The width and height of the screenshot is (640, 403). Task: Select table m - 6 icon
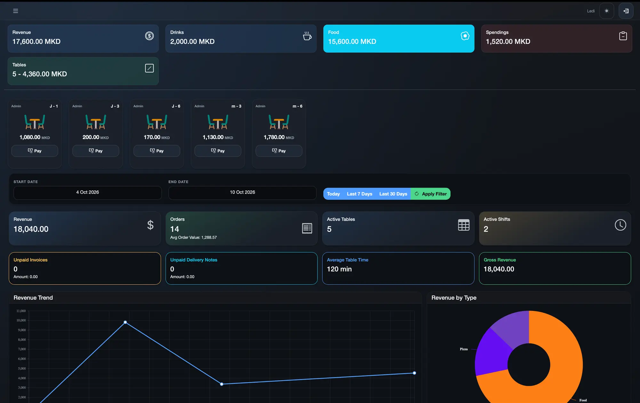279,122
